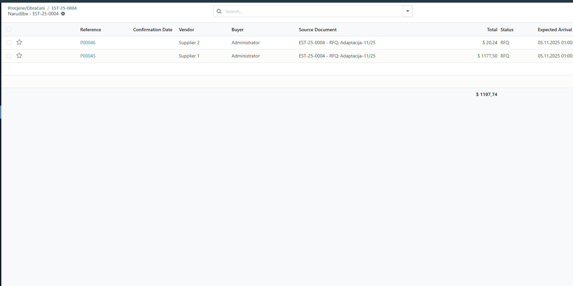Image resolution: width=573 pixels, height=286 pixels.
Task: Go to Procjene/Obračuni breadcrumb
Action: point(26,8)
